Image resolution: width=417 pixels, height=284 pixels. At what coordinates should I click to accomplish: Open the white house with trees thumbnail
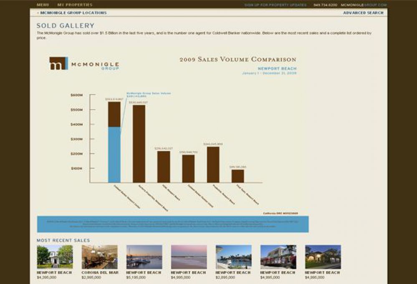(55, 257)
